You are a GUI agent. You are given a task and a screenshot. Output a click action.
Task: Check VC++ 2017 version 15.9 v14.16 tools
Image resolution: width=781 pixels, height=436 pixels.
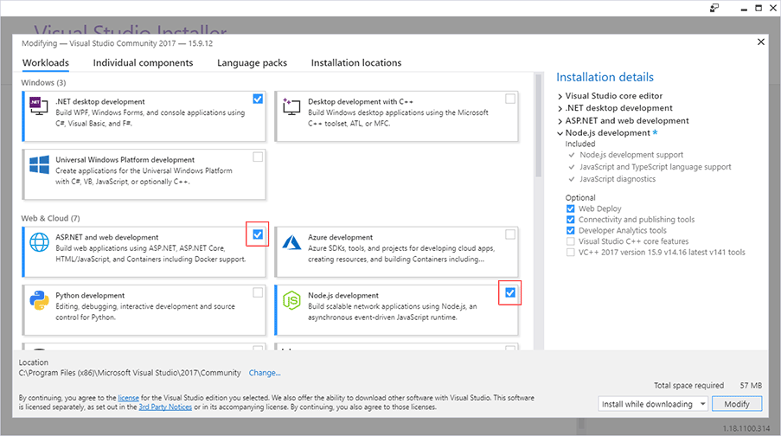tap(570, 252)
